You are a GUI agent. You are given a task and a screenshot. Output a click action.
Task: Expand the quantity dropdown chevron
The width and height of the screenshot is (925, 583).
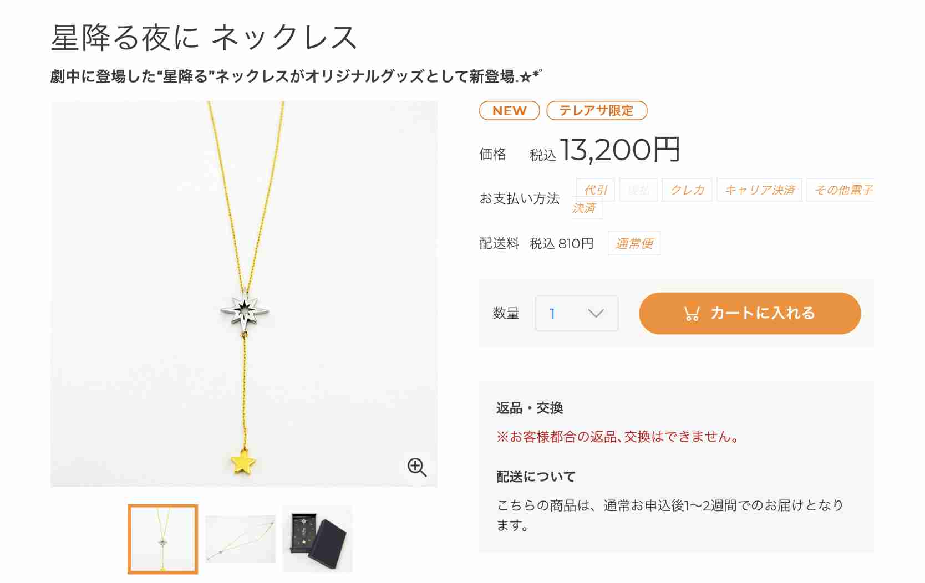[596, 314]
